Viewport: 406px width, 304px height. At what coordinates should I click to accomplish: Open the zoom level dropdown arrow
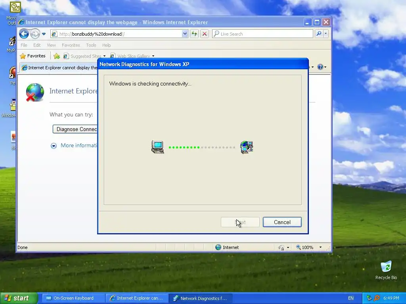point(320,247)
